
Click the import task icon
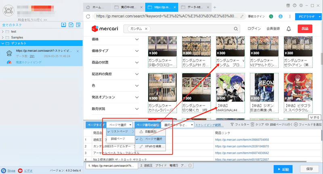[63, 25]
